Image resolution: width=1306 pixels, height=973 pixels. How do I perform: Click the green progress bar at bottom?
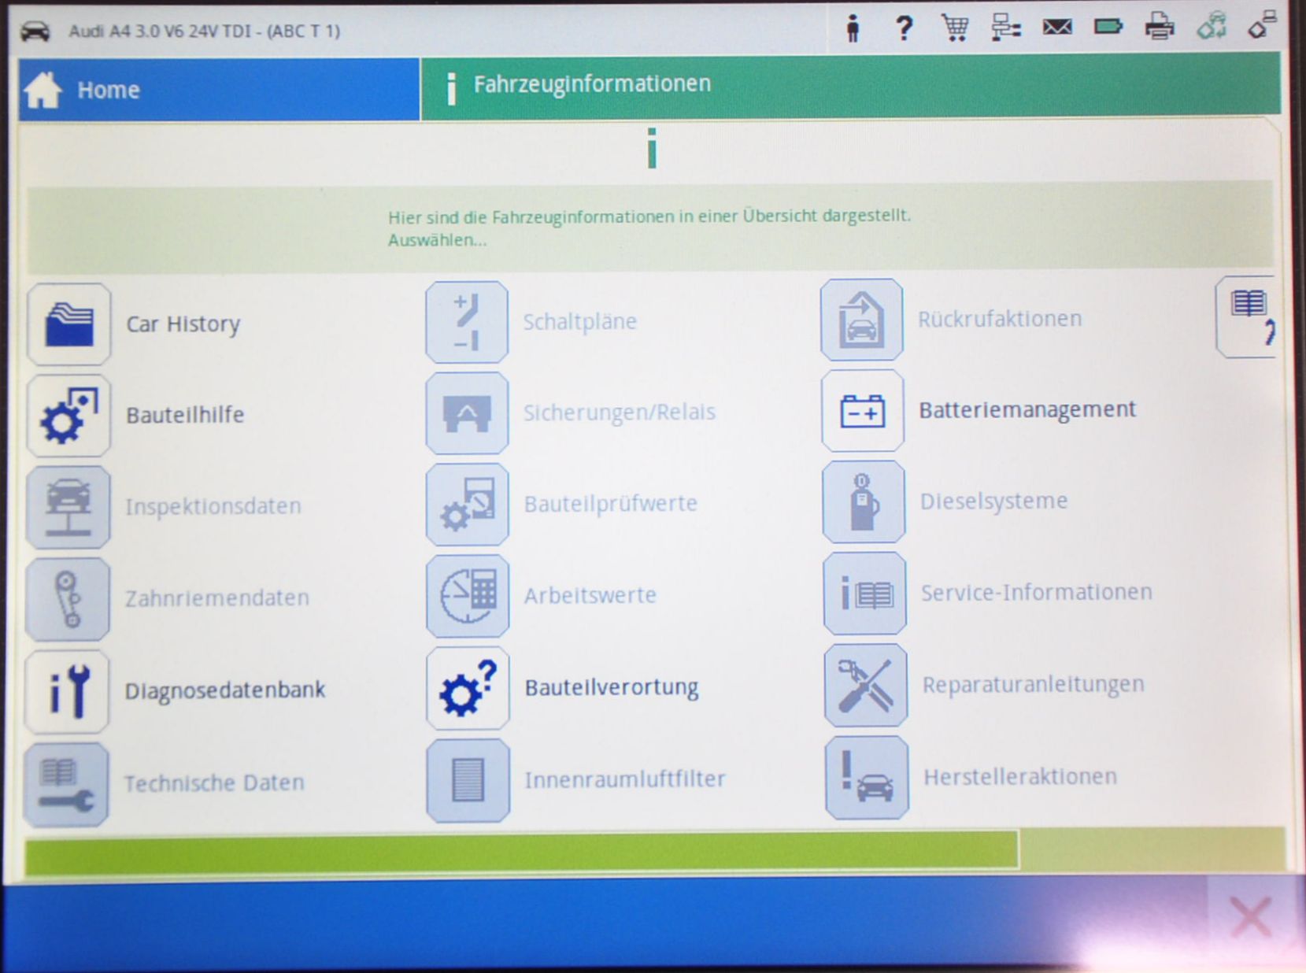pyautogui.click(x=521, y=853)
